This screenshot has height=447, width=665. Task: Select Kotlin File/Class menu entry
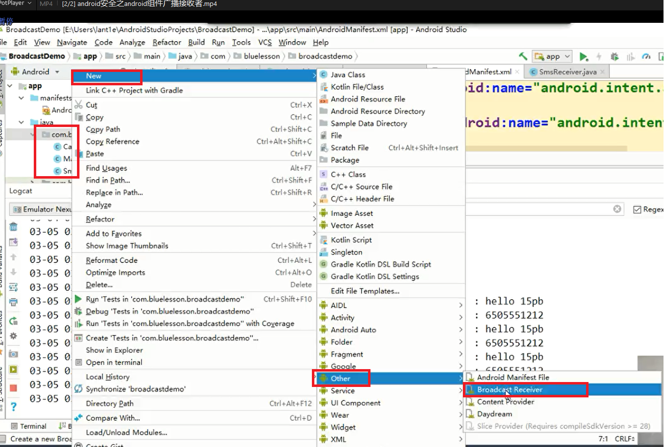[x=391, y=87]
